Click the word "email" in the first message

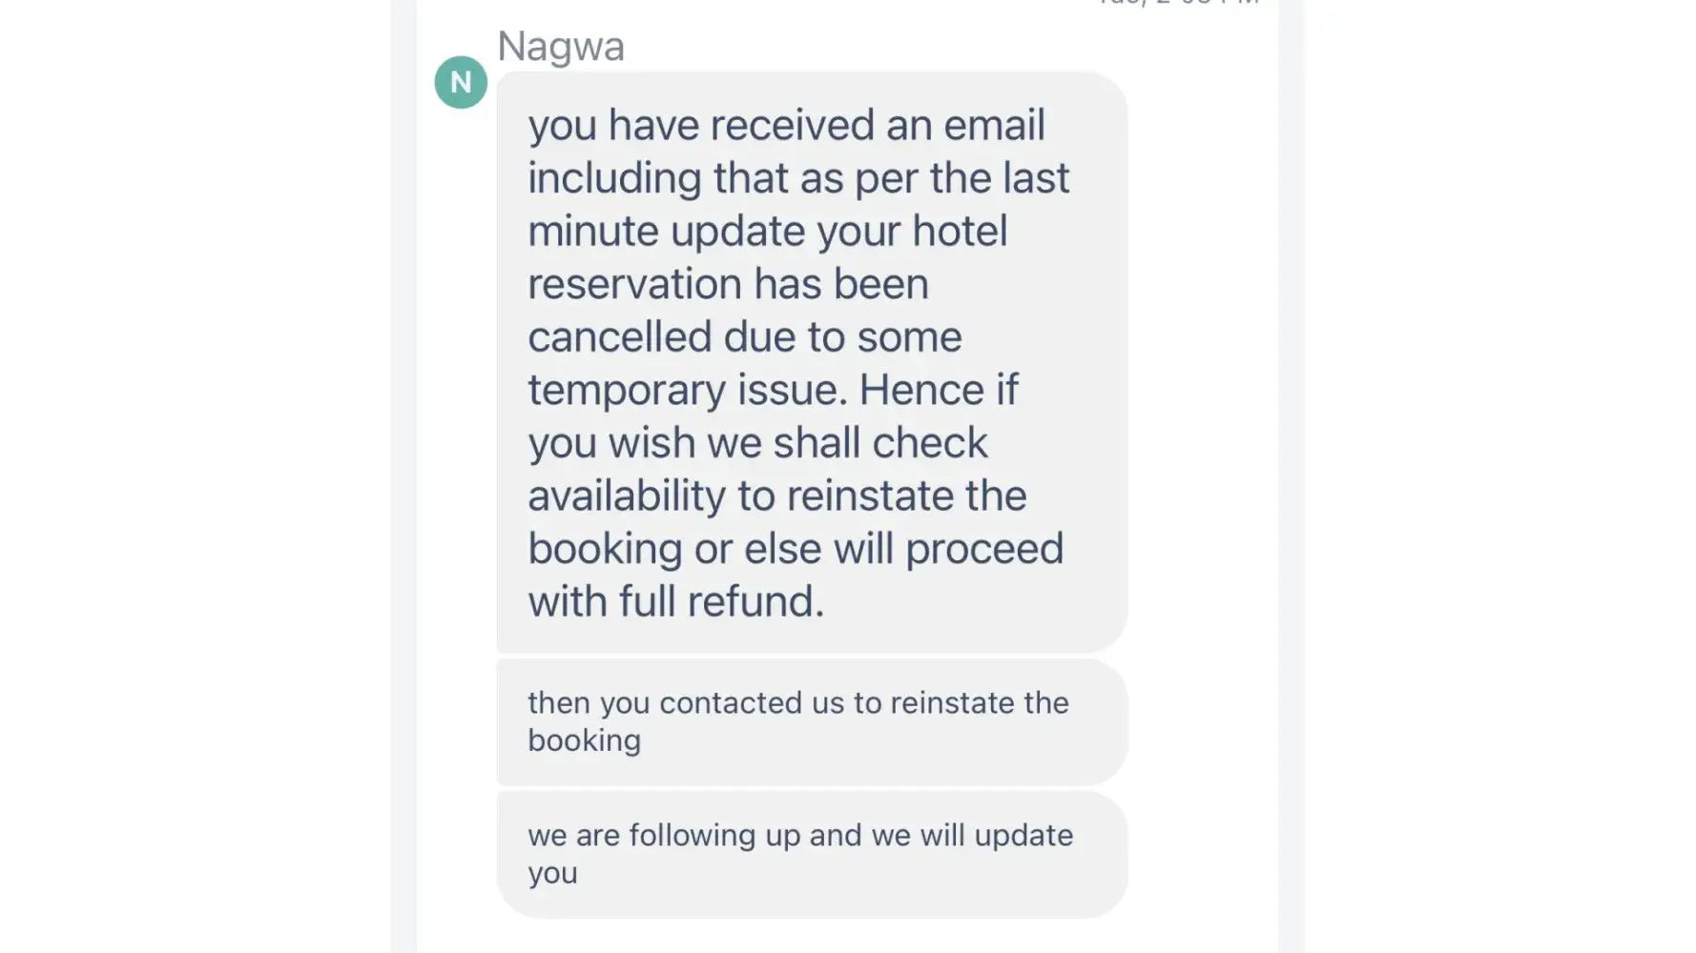(x=994, y=125)
